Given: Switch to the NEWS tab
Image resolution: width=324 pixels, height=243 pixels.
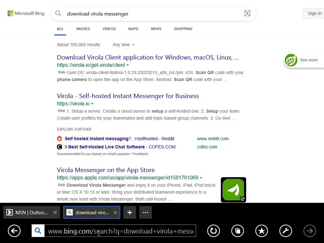Looking at the screenshot, I should click(x=156, y=29).
